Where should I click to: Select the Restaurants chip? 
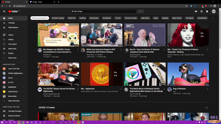coord(94,18)
